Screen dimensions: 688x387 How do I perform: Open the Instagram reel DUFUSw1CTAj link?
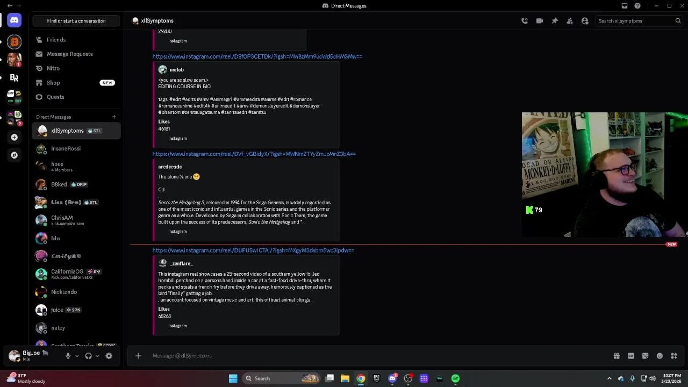tap(253, 250)
